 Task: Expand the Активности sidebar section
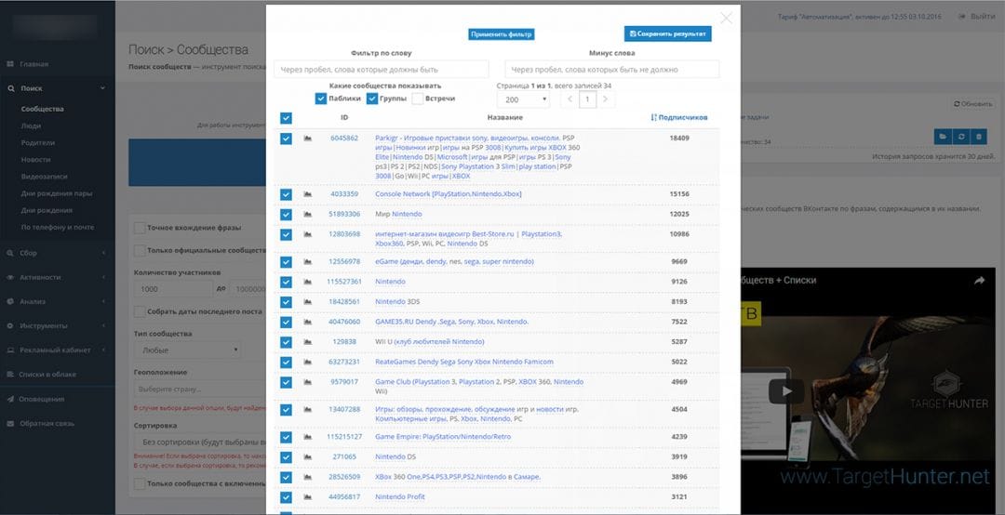pos(57,277)
